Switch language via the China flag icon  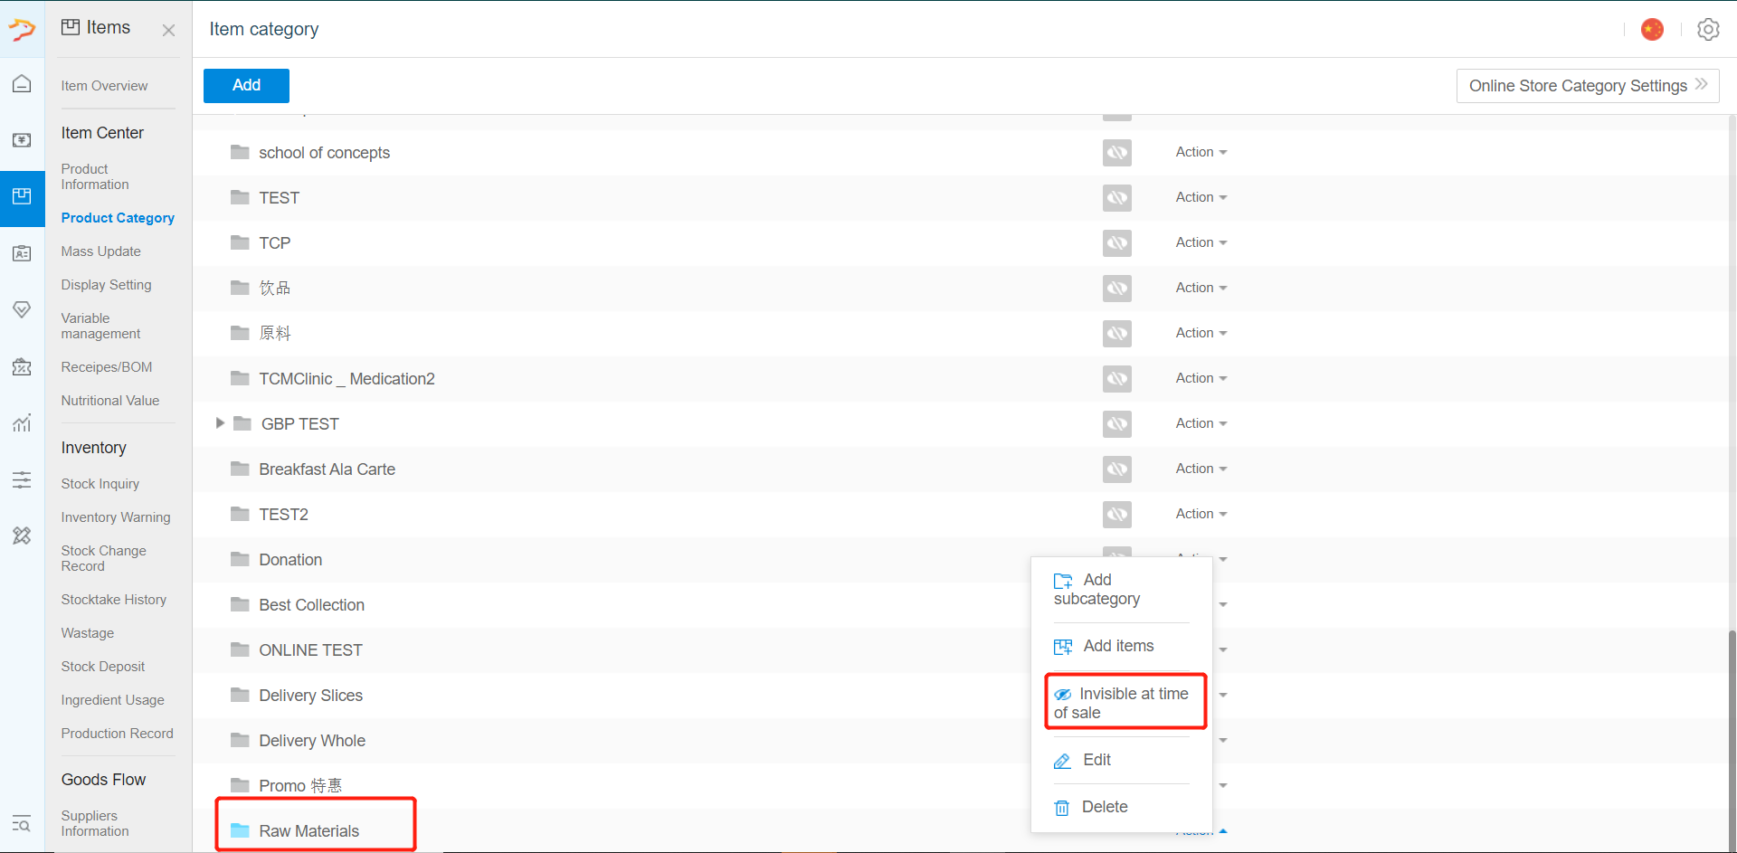pyautogui.click(x=1652, y=30)
